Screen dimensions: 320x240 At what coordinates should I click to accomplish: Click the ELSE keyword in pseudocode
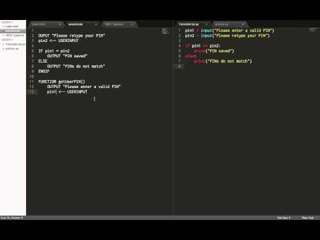tap(43, 61)
